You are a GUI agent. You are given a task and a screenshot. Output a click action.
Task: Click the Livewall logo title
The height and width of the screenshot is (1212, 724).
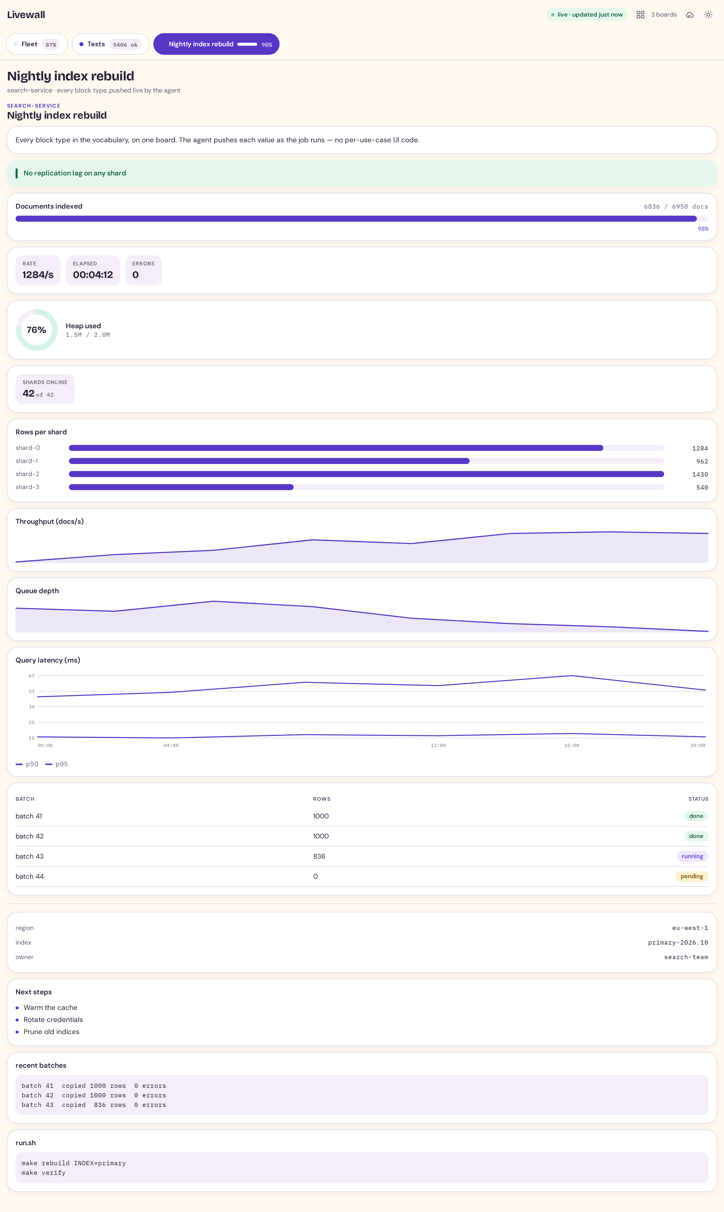(26, 15)
